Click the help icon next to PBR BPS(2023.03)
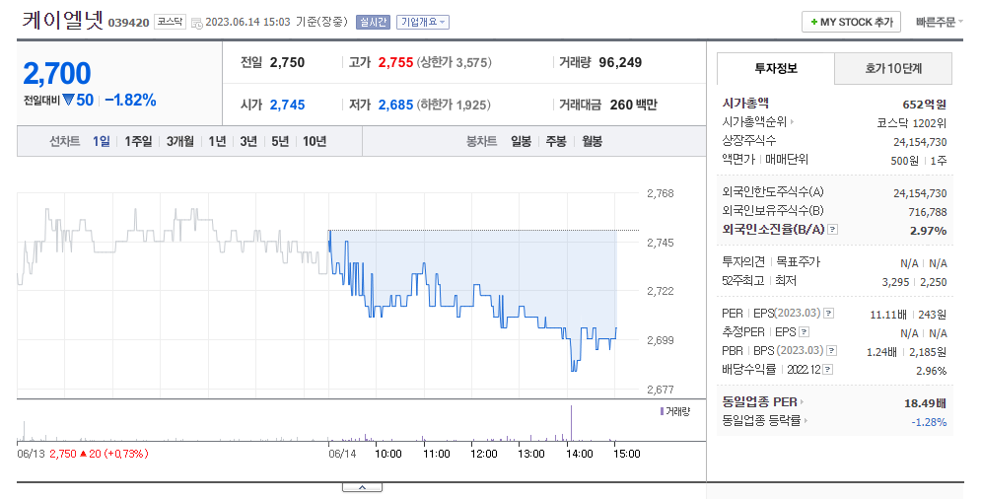981x499 pixels. [831, 351]
